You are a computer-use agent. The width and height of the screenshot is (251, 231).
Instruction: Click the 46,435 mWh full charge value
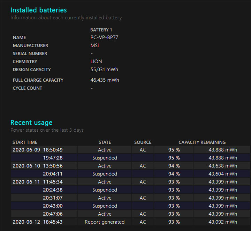pyautogui.click(x=105, y=80)
